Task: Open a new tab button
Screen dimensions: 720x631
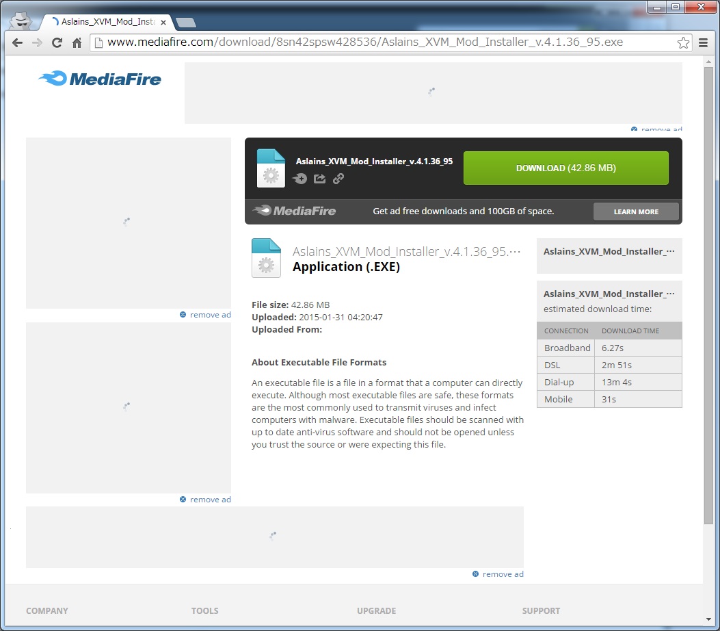Action: tap(185, 22)
